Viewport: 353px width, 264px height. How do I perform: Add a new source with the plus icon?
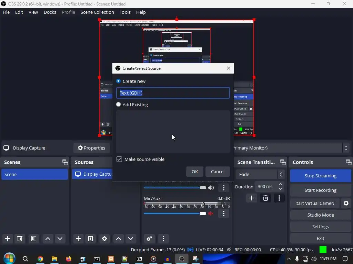click(x=78, y=239)
